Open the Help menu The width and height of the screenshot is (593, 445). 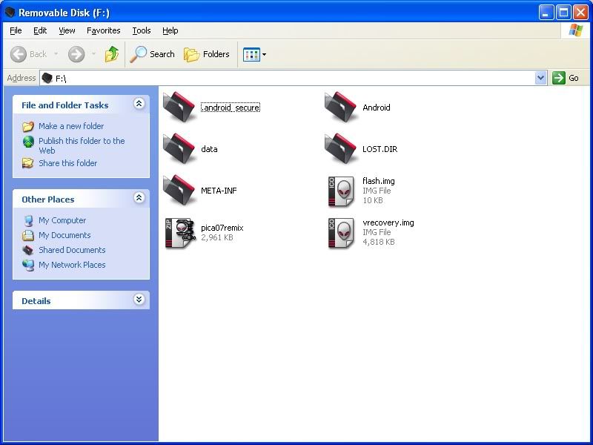click(x=170, y=30)
